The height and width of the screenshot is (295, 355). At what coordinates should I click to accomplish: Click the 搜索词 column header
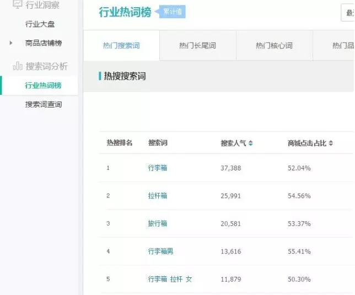(x=158, y=143)
